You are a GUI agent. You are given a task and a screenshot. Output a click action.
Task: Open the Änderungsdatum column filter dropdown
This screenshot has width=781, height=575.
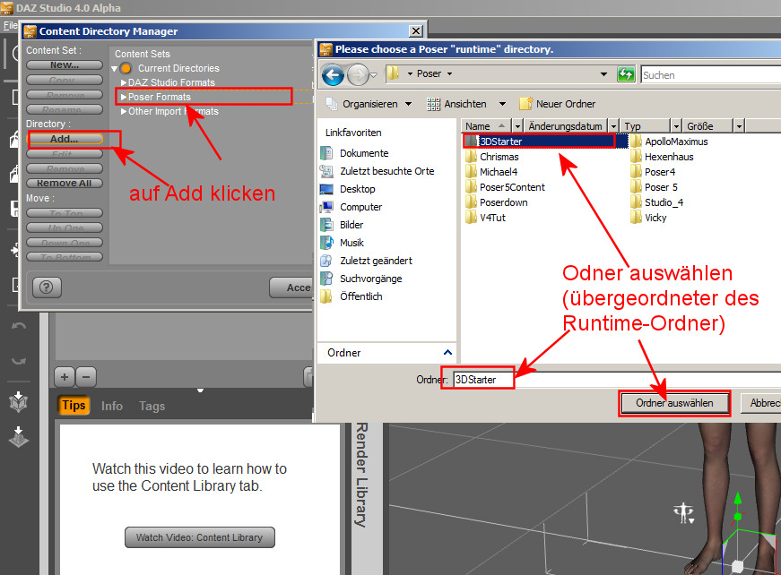click(x=613, y=126)
